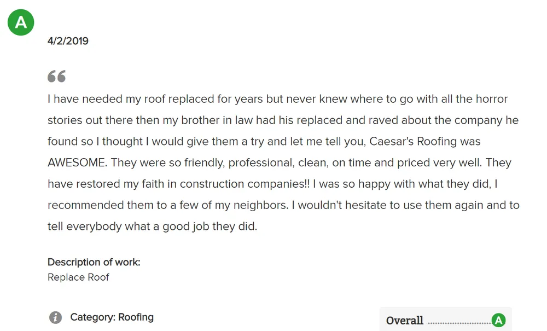The height and width of the screenshot is (331, 547).
Task: Click the gray quotation mark icon
Action: pyautogui.click(x=56, y=76)
